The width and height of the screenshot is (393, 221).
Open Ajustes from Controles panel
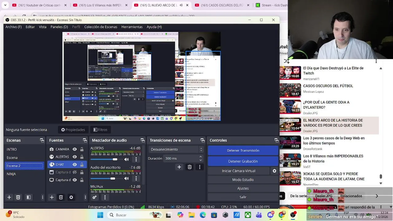point(243,188)
